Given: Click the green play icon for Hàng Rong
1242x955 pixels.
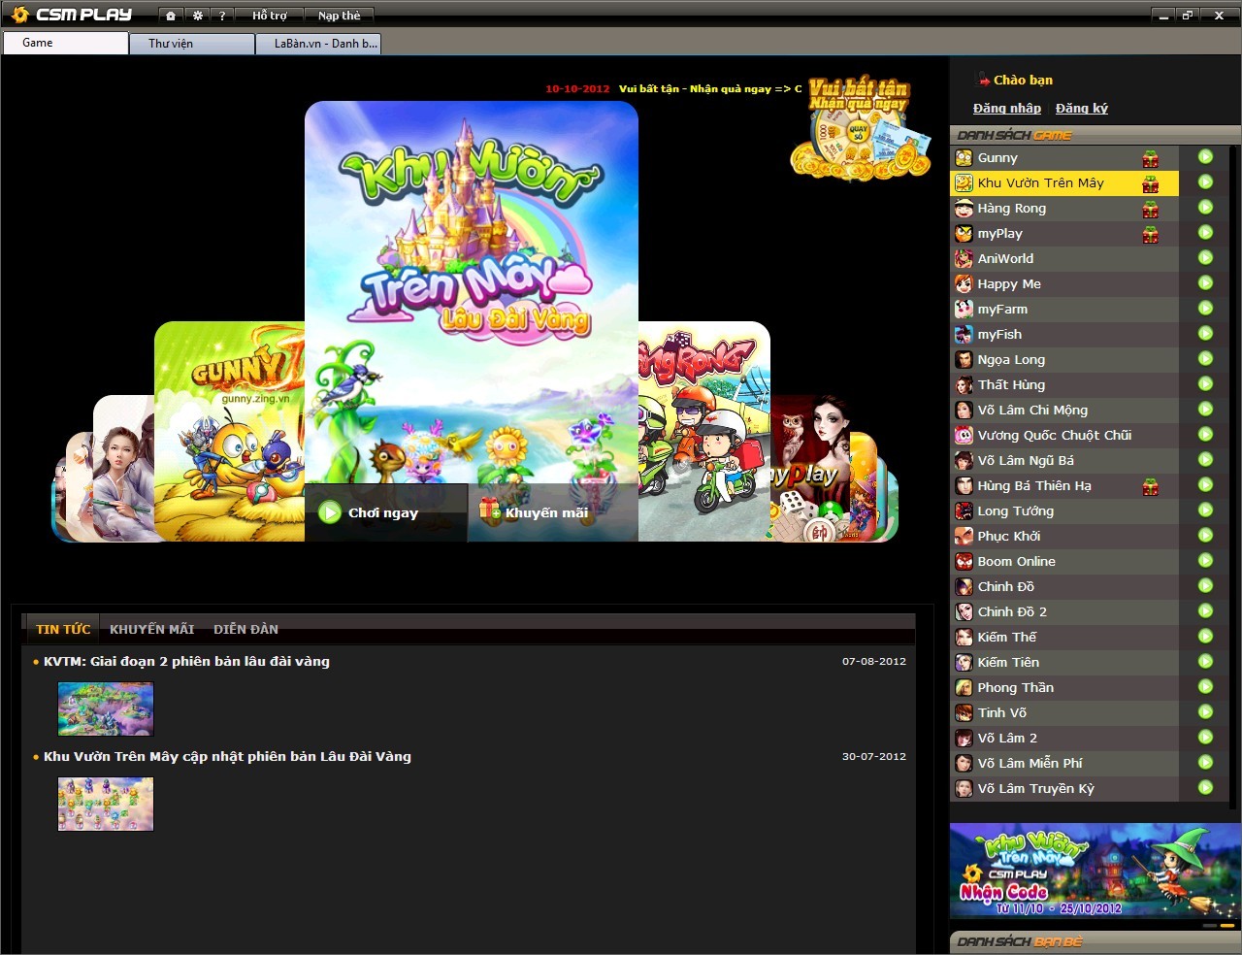Looking at the screenshot, I should tap(1205, 208).
